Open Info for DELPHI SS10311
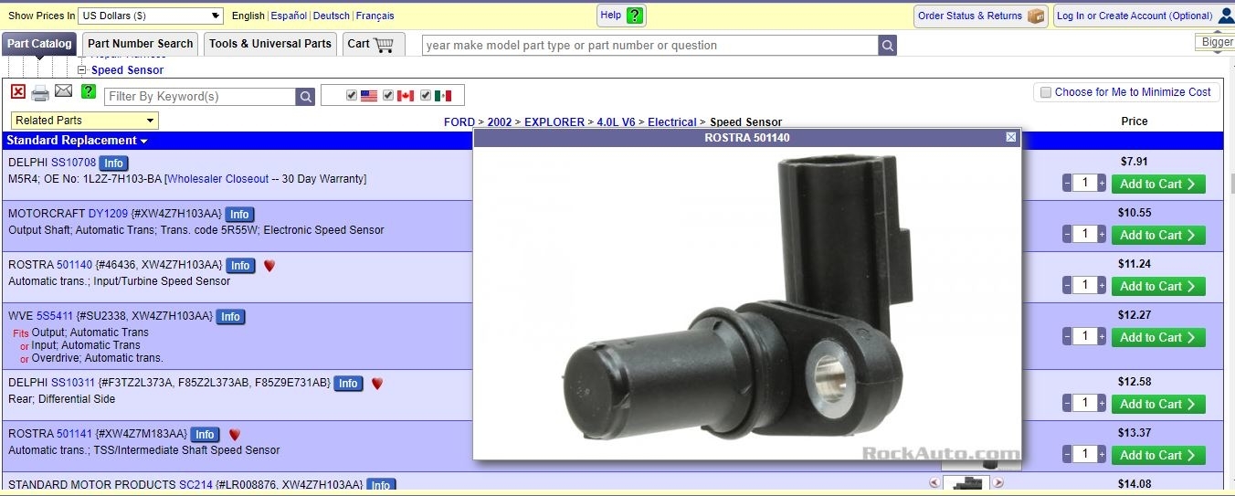This screenshot has width=1235, height=496. pos(348,384)
